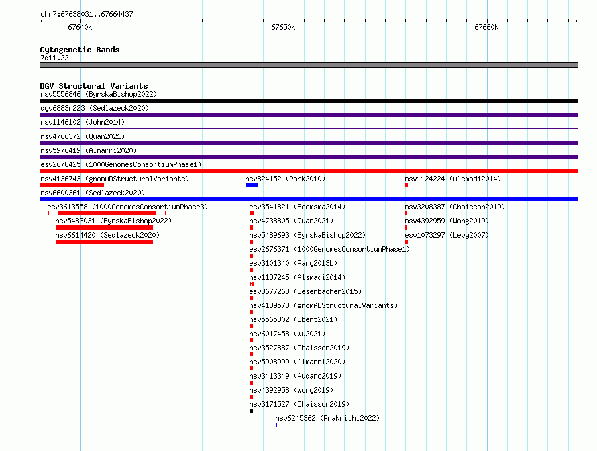The height and width of the screenshot is (451, 597).
Task: Click blue tick under nsv6245362
Action: coord(276,425)
